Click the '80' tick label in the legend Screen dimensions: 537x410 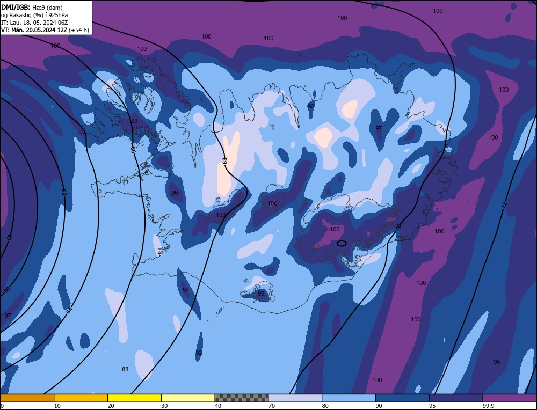pyautogui.click(x=325, y=406)
